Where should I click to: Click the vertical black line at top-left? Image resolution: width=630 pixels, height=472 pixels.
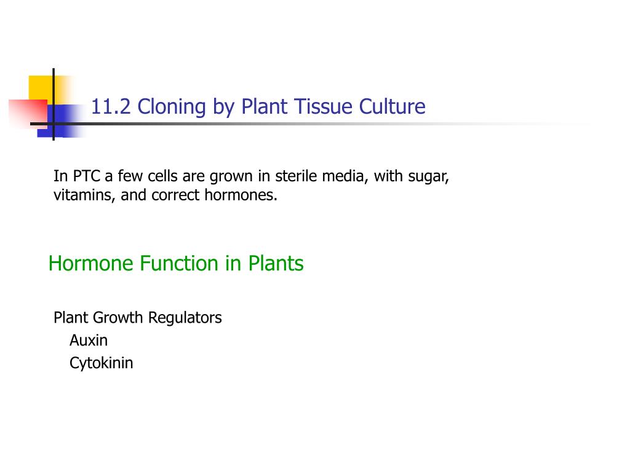click(54, 104)
